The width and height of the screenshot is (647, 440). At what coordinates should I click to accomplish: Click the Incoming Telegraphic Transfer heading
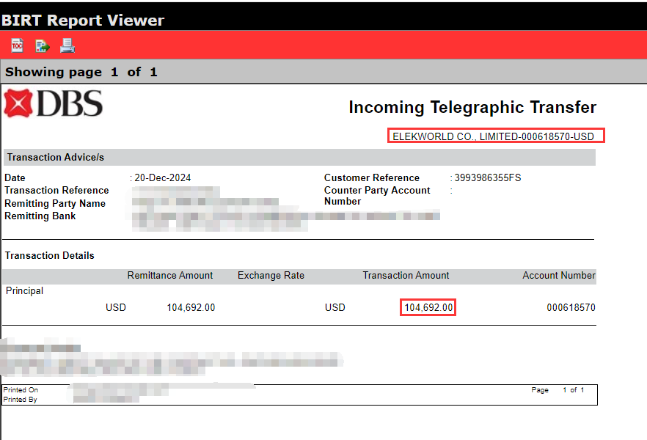pos(472,107)
